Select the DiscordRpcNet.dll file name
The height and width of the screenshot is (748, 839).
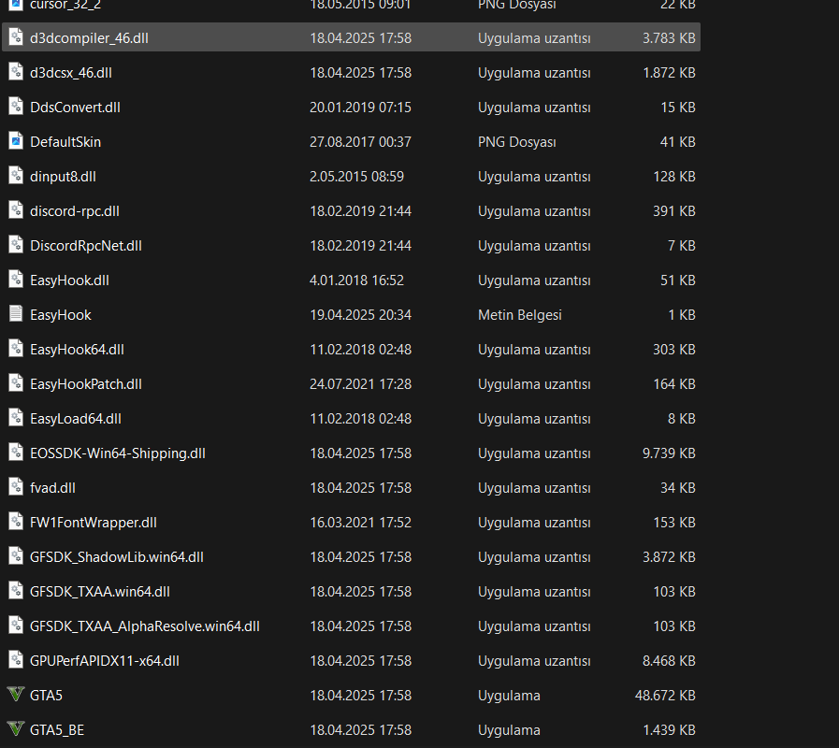pyautogui.click(x=86, y=246)
